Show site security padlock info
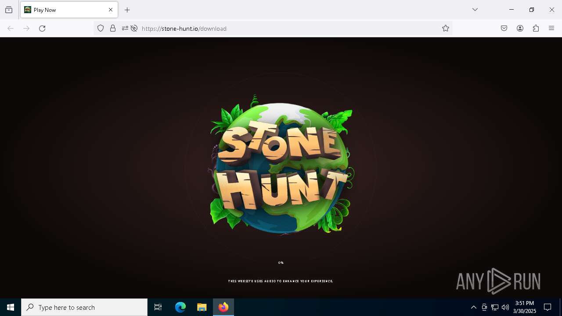The height and width of the screenshot is (316, 562). pyautogui.click(x=113, y=29)
